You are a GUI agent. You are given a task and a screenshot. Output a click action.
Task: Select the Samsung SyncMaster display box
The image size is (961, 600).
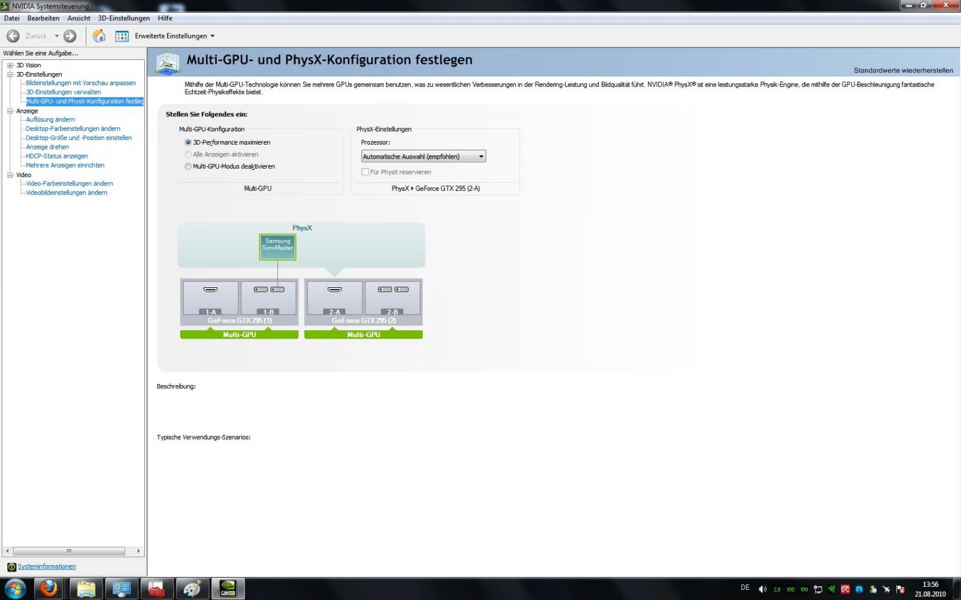click(277, 247)
